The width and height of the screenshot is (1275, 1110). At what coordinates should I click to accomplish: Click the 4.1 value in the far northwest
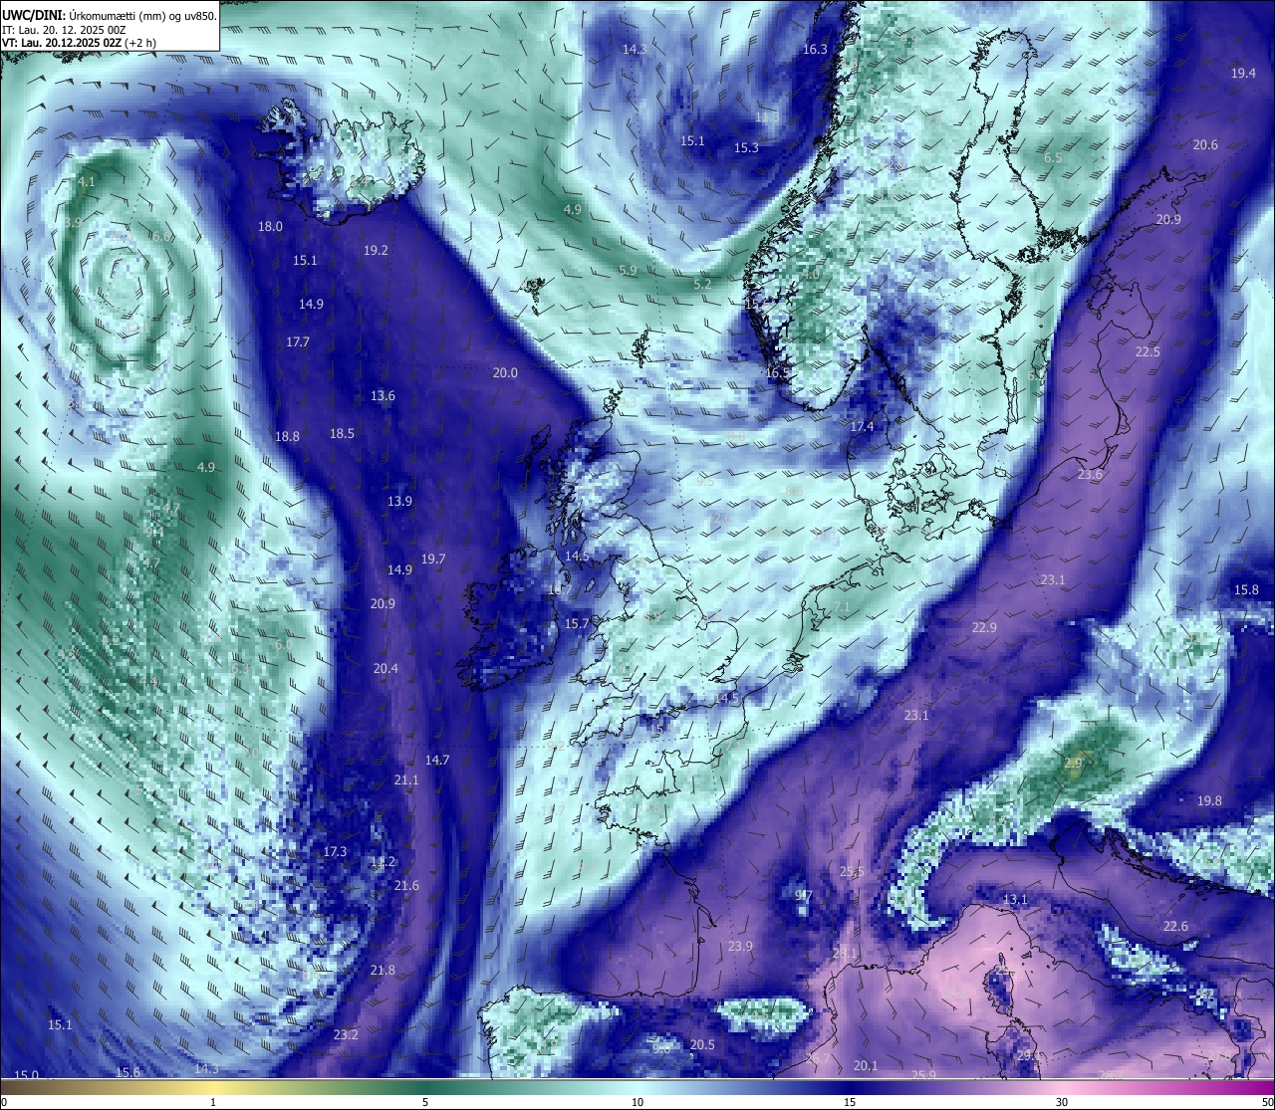tap(86, 182)
